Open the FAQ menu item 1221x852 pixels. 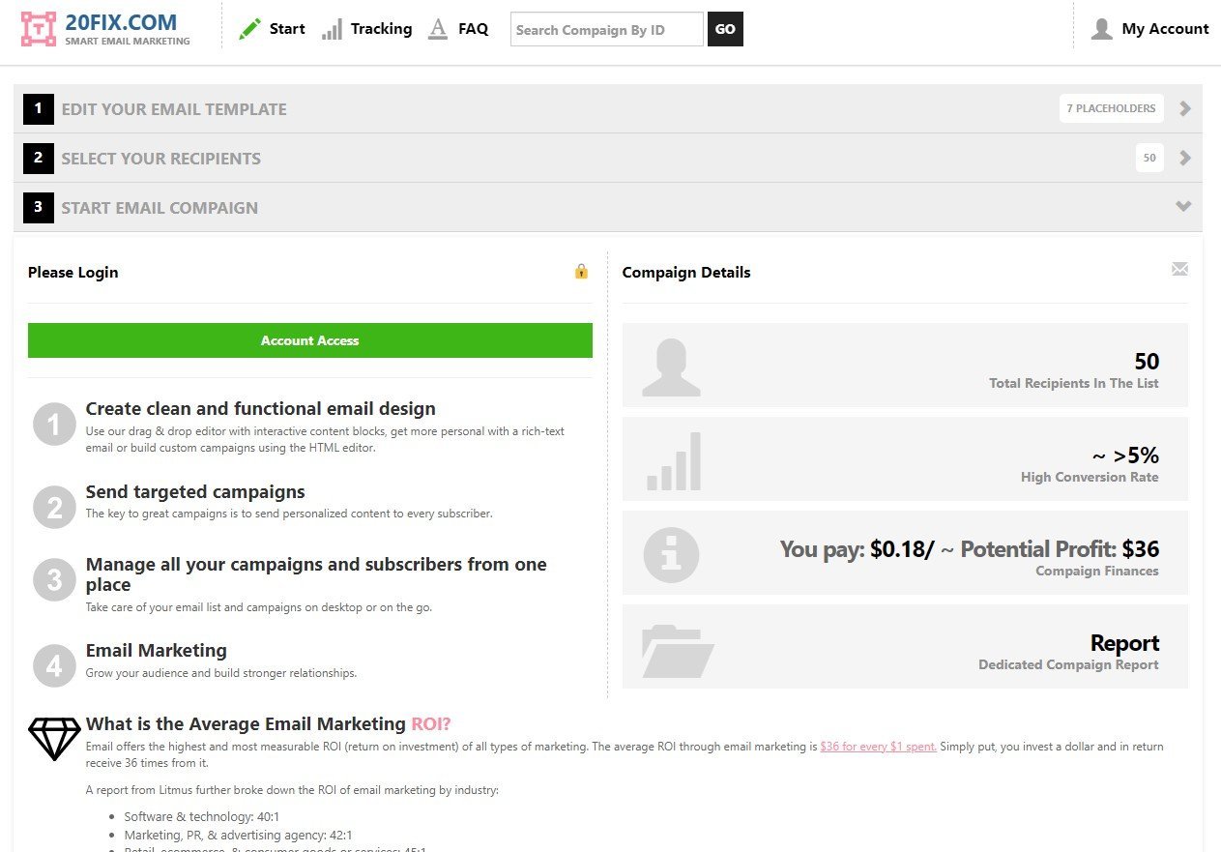coord(473,29)
